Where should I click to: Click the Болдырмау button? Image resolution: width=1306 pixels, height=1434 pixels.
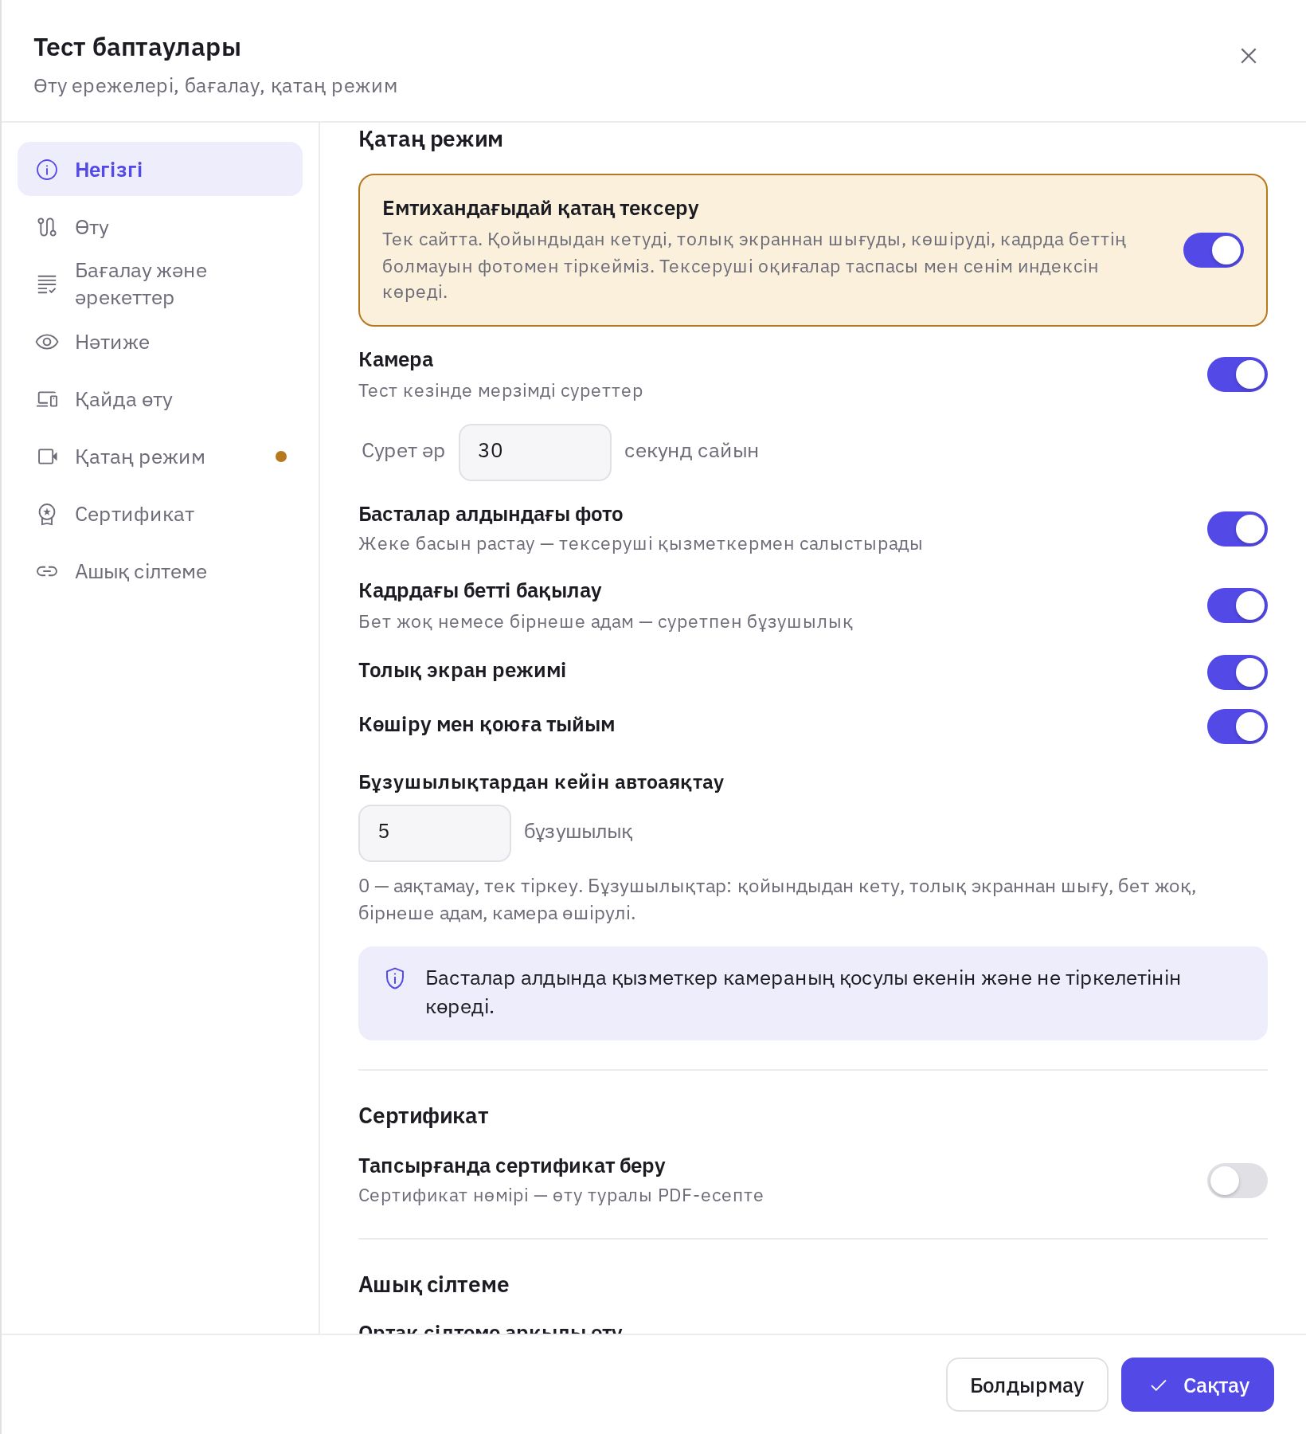(x=1026, y=1385)
